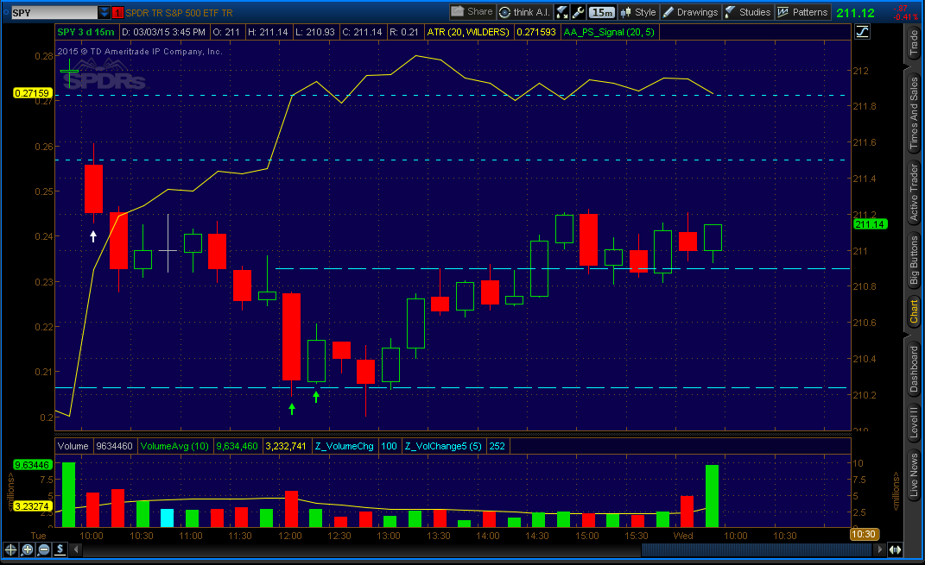The image size is (925, 565).
Task: Click the 10:30 time bubble at bottom right
Action: click(x=864, y=534)
